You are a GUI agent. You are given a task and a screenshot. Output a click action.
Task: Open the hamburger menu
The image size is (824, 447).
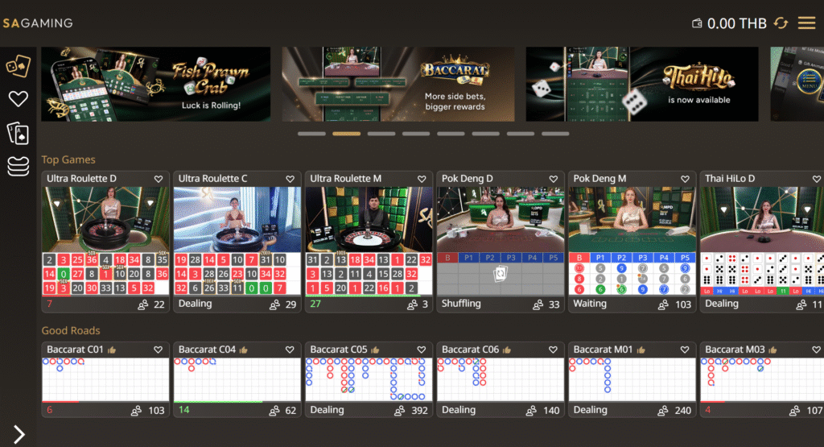tap(806, 23)
